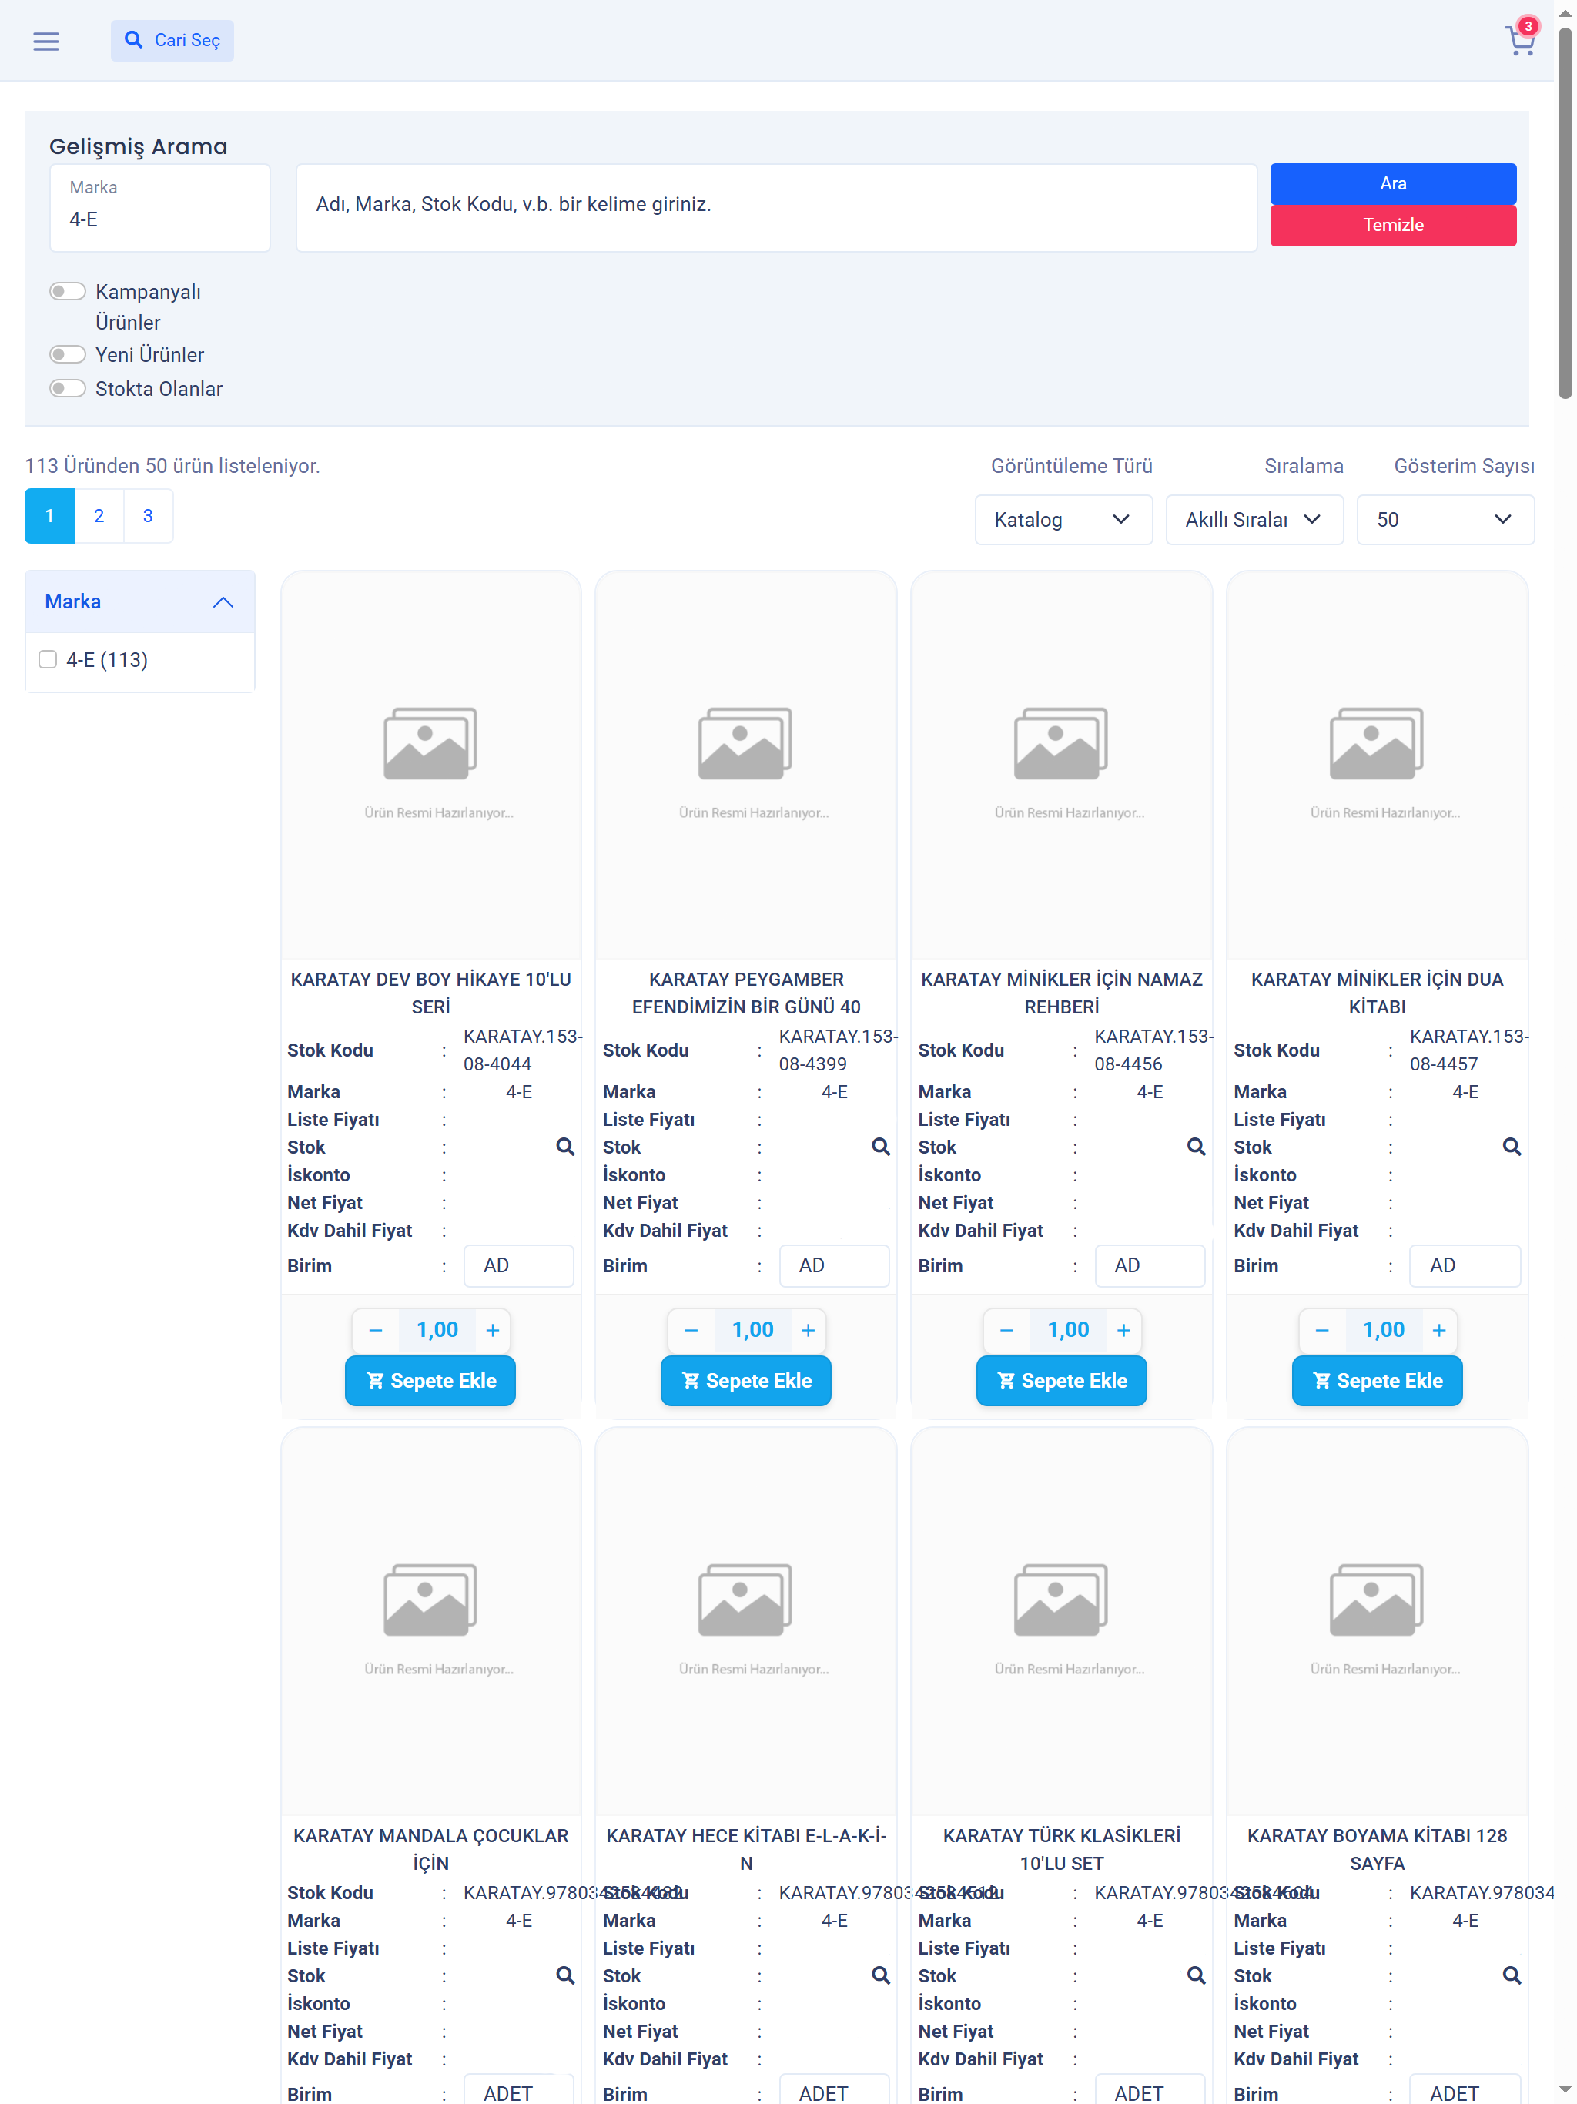1577x2104 pixels.
Task: Show stock for KARATAY TÜRK KLASİKLERİ 10'LU SET
Action: click(1196, 1975)
